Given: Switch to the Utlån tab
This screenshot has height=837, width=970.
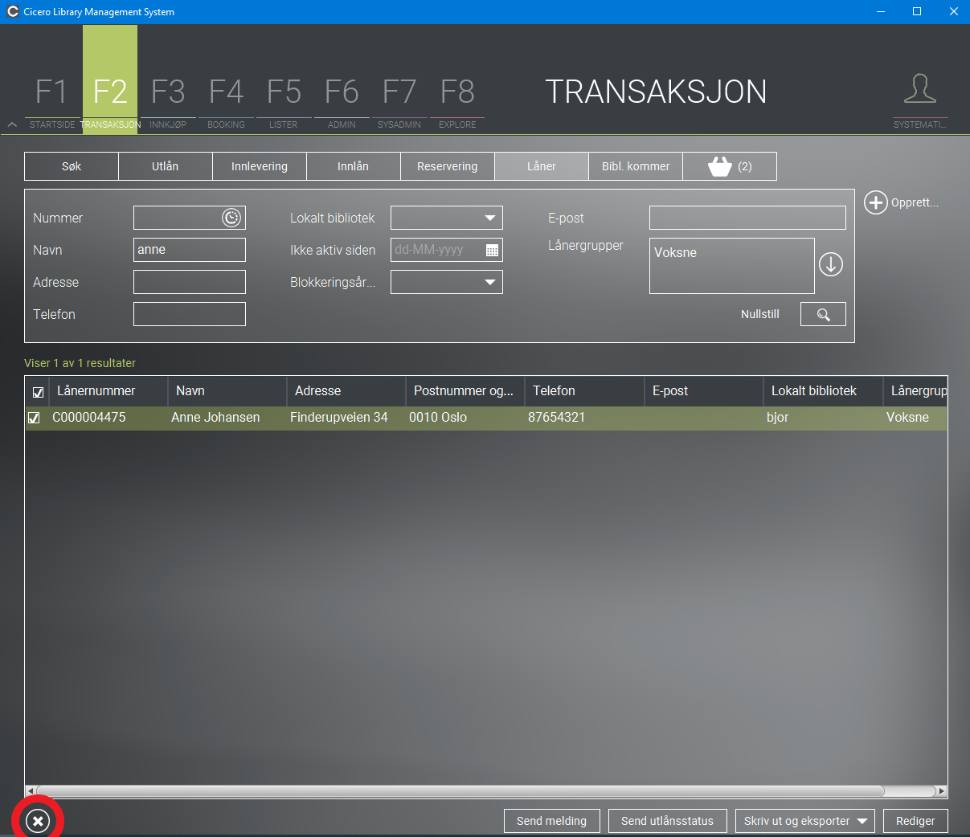Looking at the screenshot, I should tap(166, 166).
